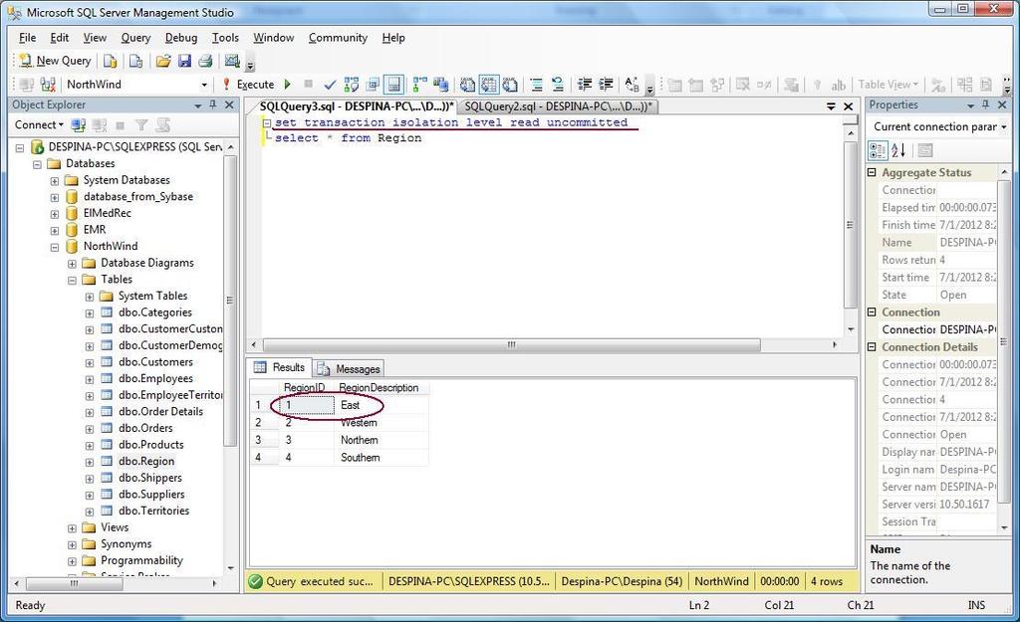Switch to the SQLQuery2.sql tab
Screen dimensions: 1020x622
pyautogui.click(x=558, y=106)
